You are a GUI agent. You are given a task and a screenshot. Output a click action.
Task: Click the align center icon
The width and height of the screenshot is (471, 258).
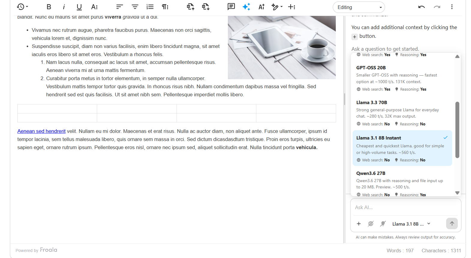135,7
